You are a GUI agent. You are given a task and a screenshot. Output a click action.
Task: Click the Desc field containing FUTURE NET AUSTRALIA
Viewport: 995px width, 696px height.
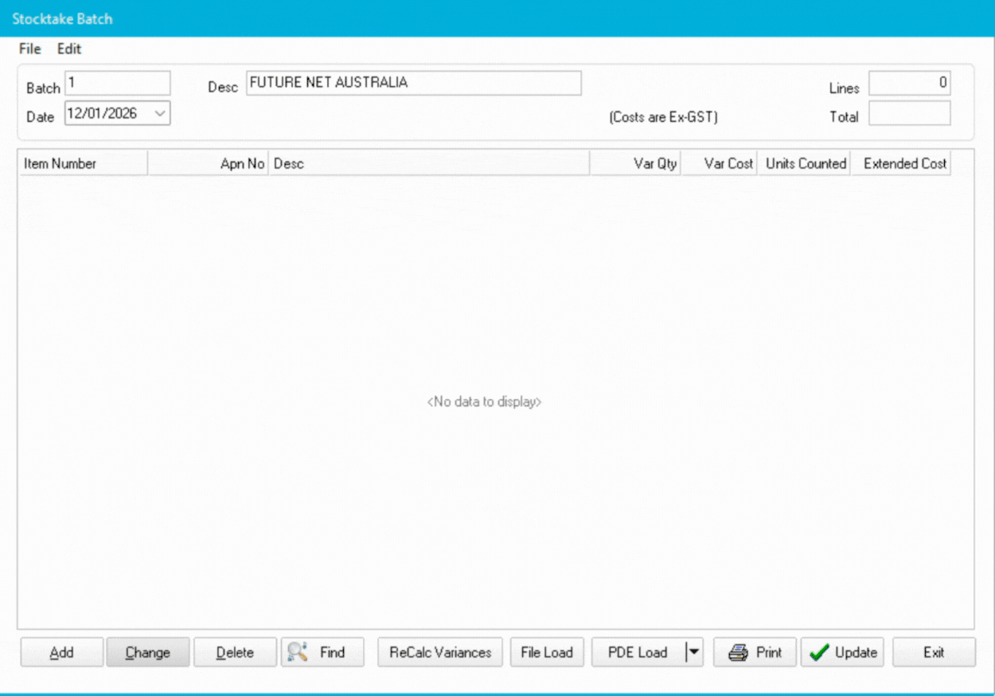[x=414, y=83]
